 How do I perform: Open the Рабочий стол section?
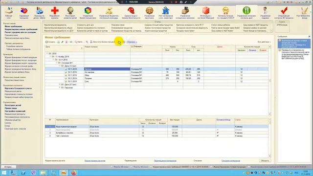click(x=9, y=13)
